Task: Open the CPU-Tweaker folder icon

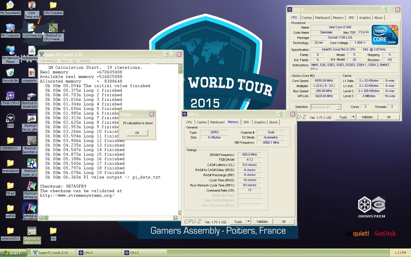Action: [x=53, y=8]
